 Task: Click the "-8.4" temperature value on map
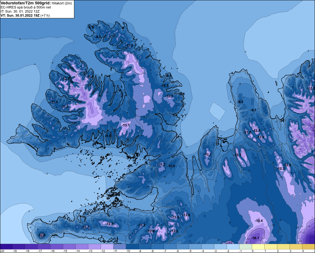(x=169, y=75)
